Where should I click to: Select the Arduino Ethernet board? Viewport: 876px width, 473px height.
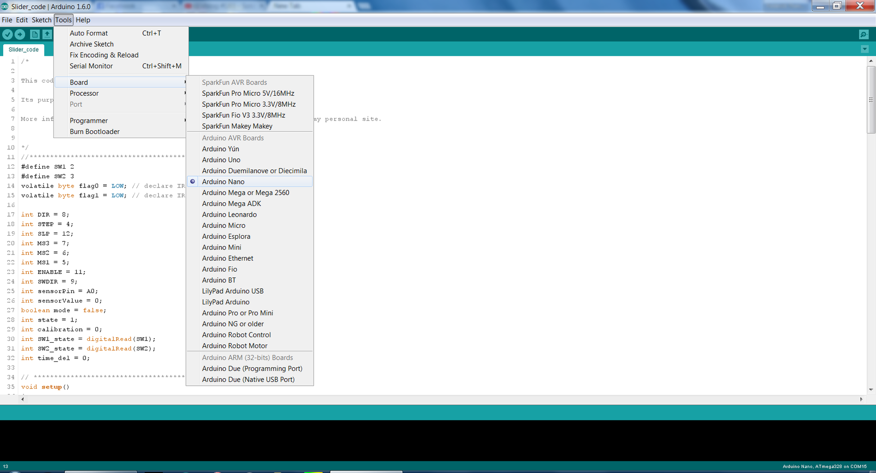coord(250,258)
